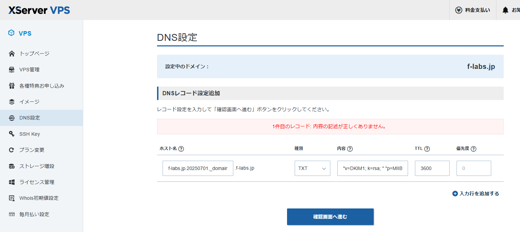Viewport: 520px width, 232px height.
Task: Select SSH Key from the sidebar
Action: (x=29, y=134)
